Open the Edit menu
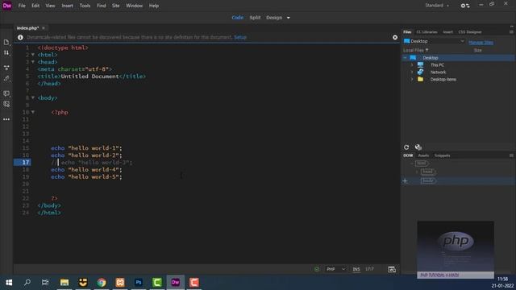Viewport: 516px width, 290px height. pyautogui.click(x=35, y=6)
